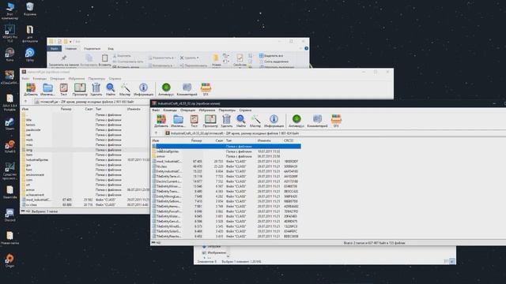Click Antivirus icon in minecraft.jar WinRAR window
Screen dimensions: 506x284
[166, 89]
